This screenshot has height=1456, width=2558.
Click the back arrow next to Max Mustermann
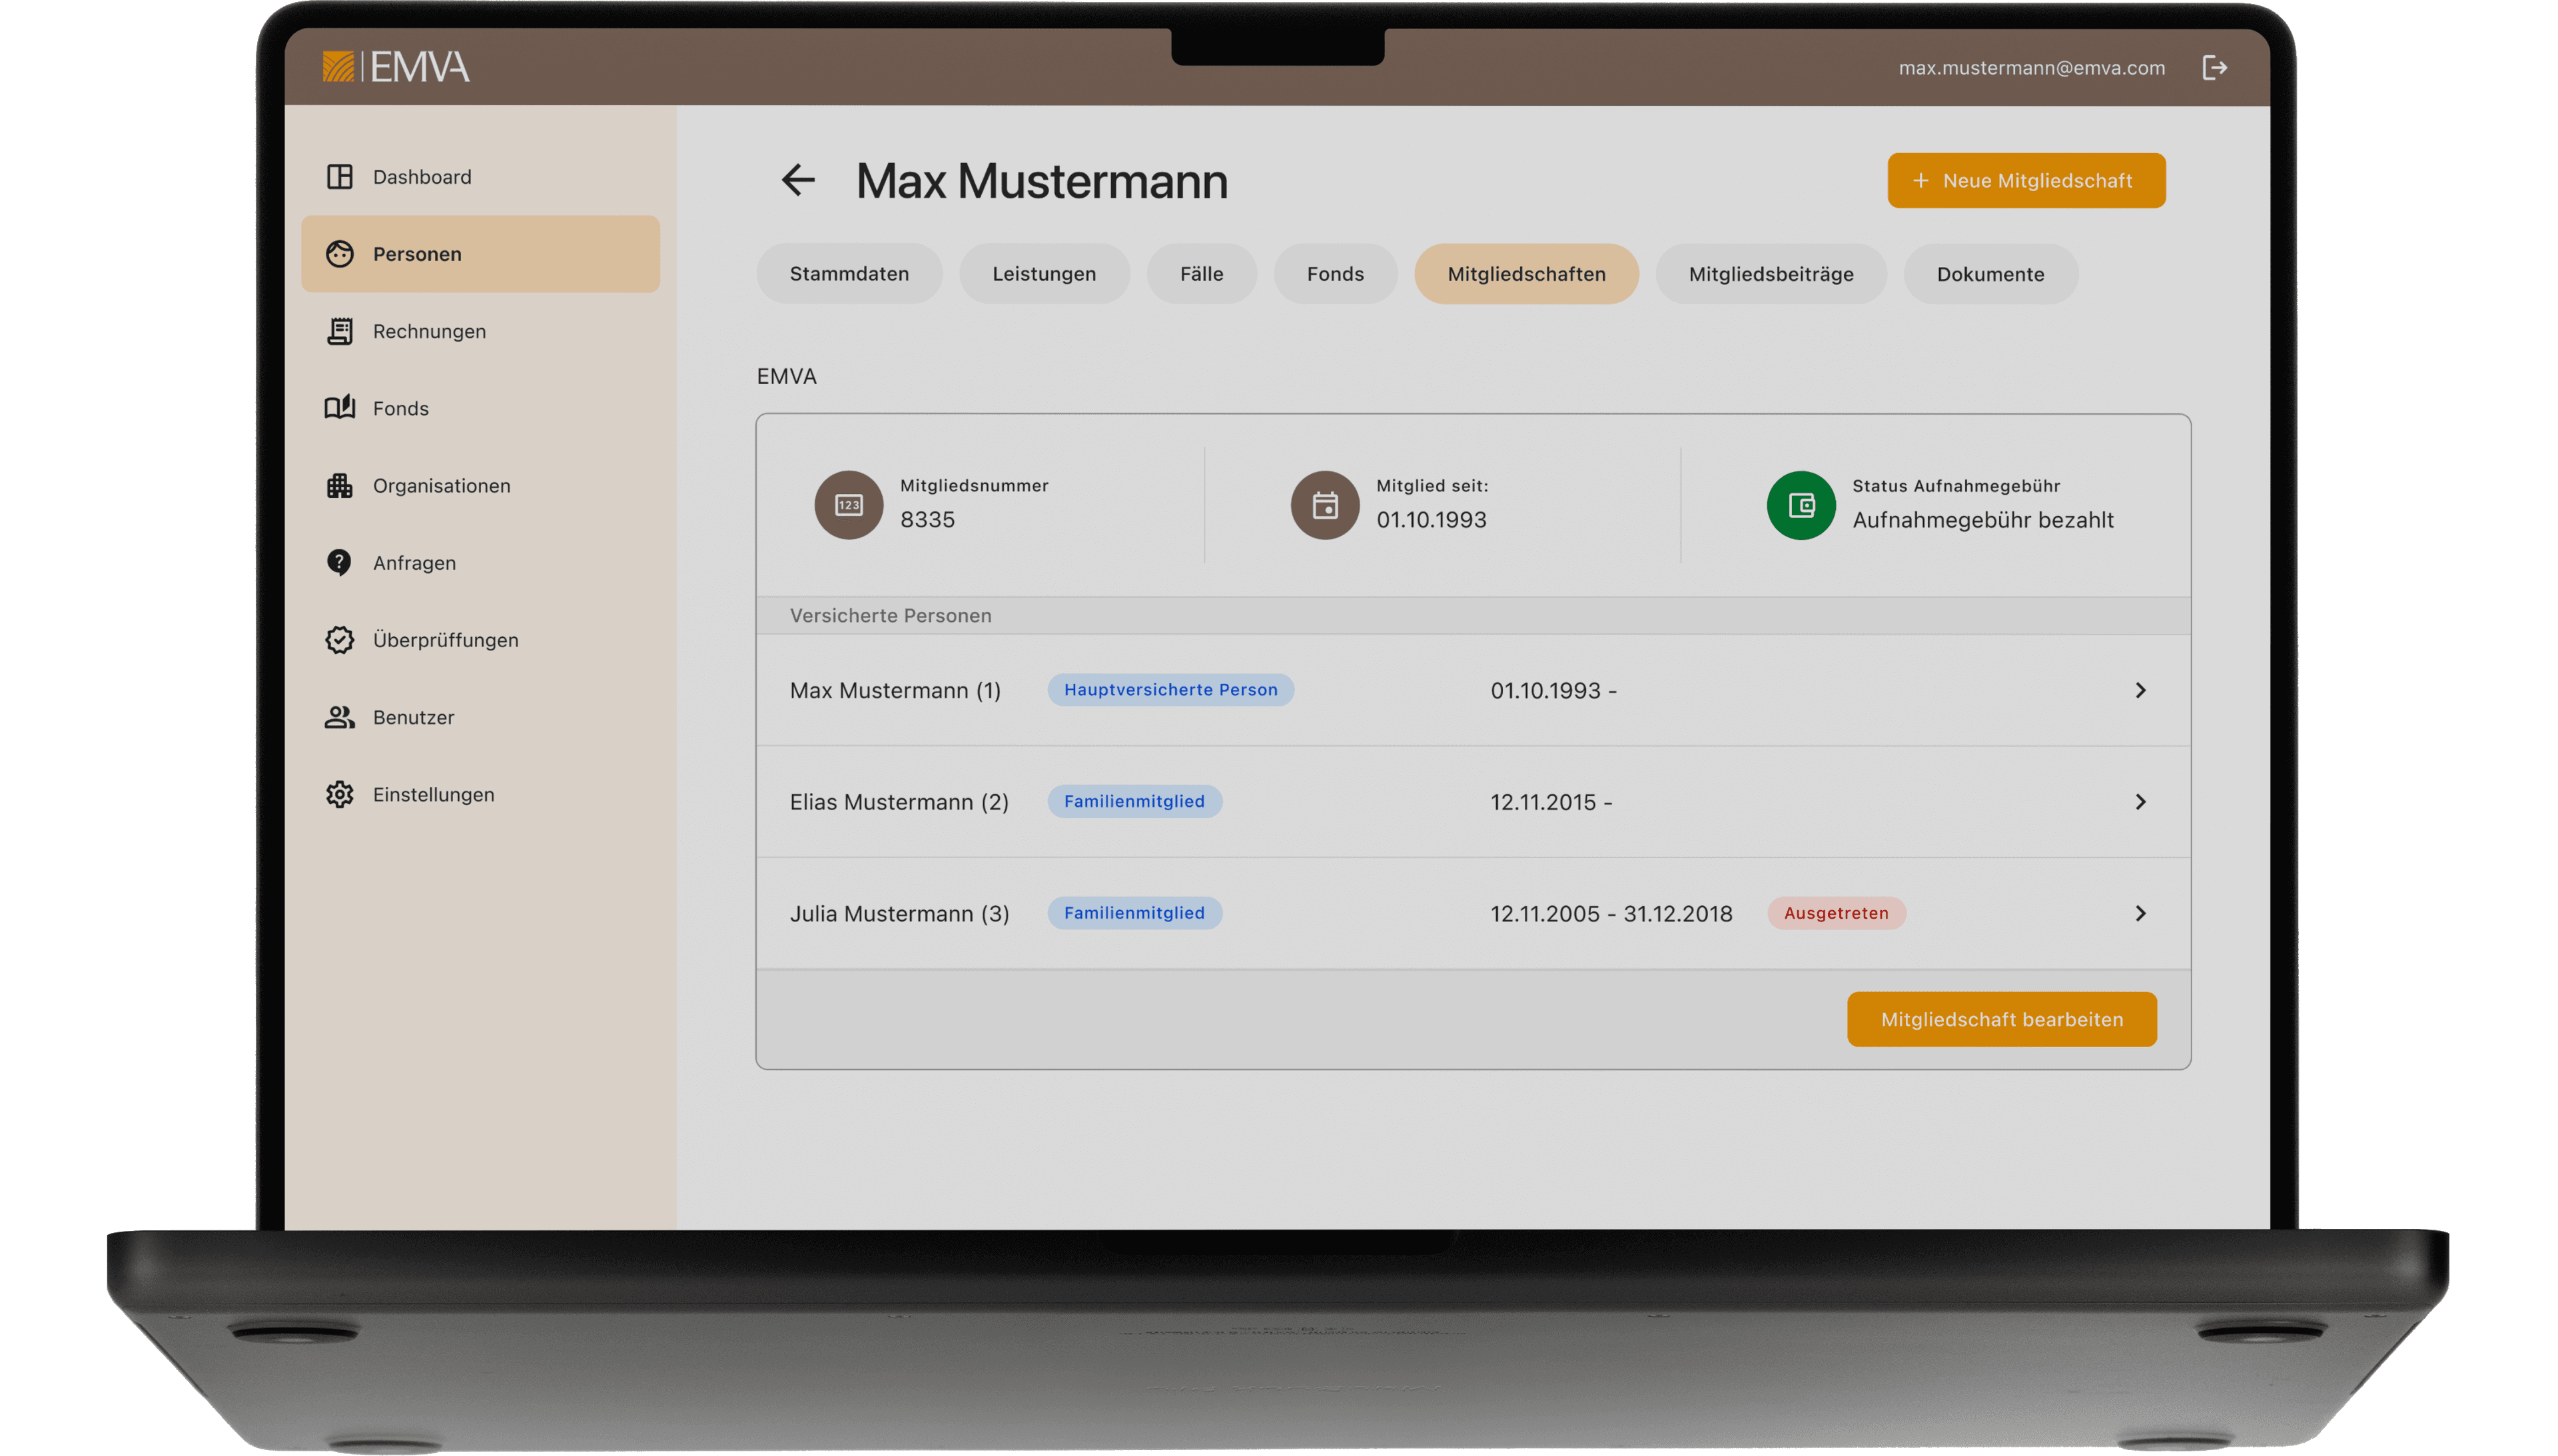click(797, 180)
